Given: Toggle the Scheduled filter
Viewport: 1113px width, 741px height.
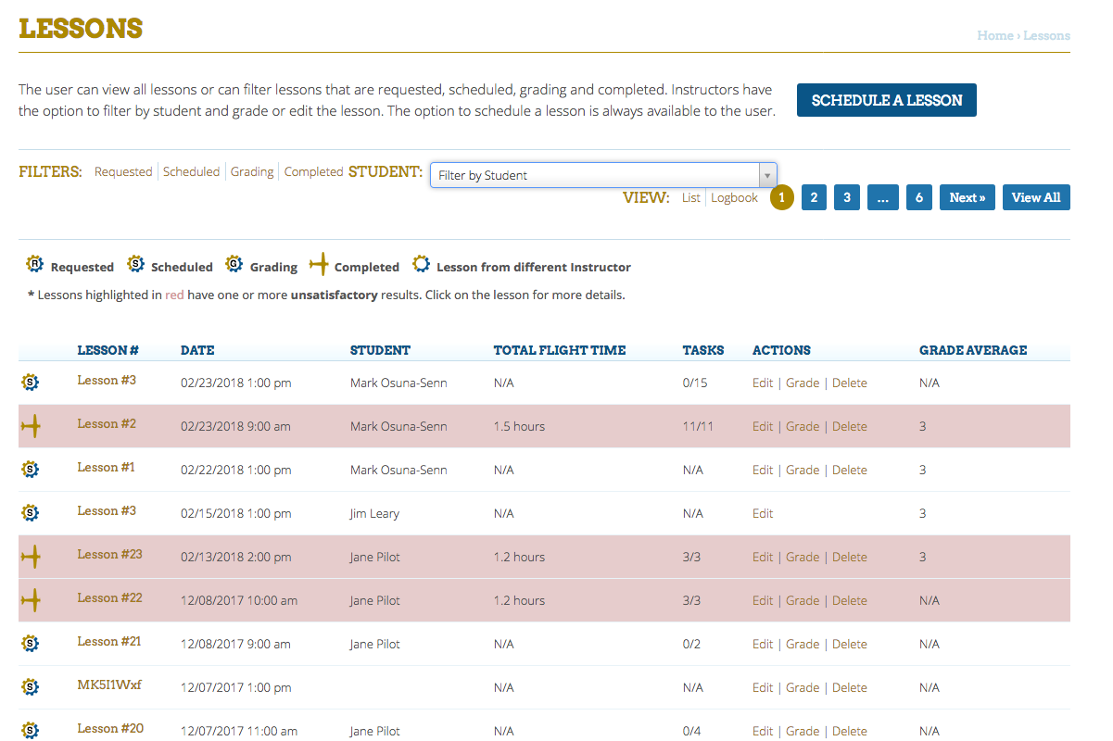Looking at the screenshot, I should tap(191, 172).
